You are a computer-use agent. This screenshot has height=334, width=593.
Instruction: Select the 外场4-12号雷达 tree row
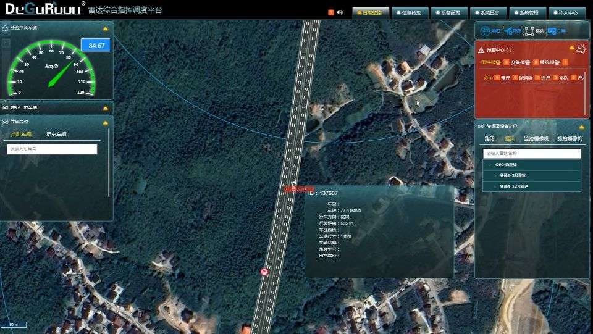(x=532, y=186)
